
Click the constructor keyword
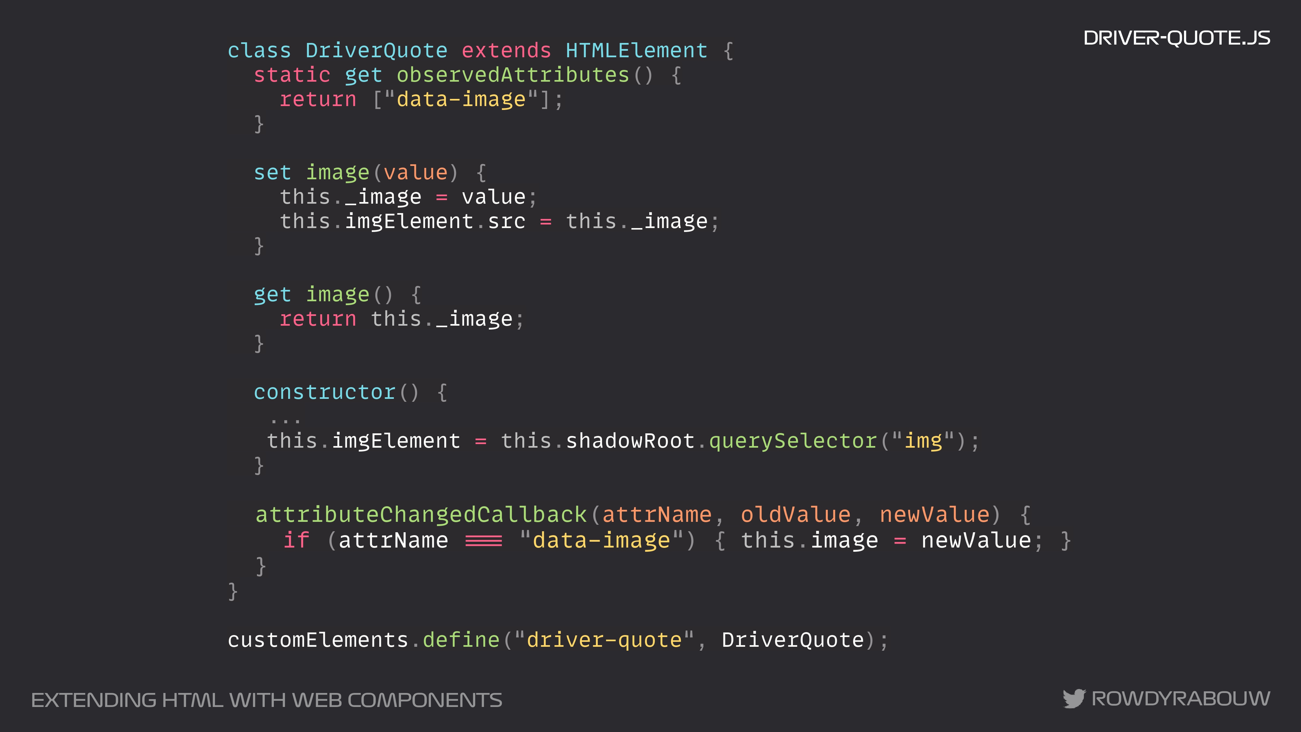click(x=324, y=393)
